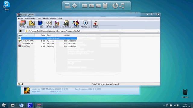Minimize the WinRAR window
Viewport: 193px width, 108px height.
[x=148, y=14]
